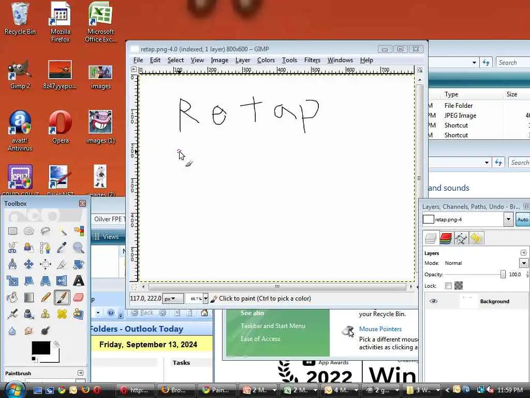Select the Rectangle Select tool in Toolbox
Image resolution: width=530 pixels, height=398 pixels.
pyautogui.click(x=12, y=231)
